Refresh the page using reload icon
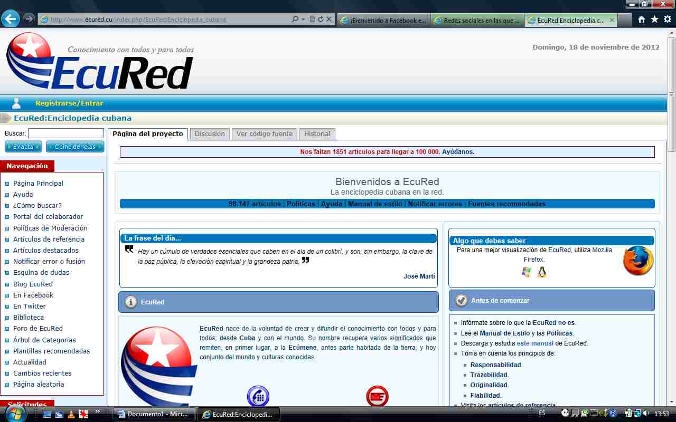 tap(321, 20)
